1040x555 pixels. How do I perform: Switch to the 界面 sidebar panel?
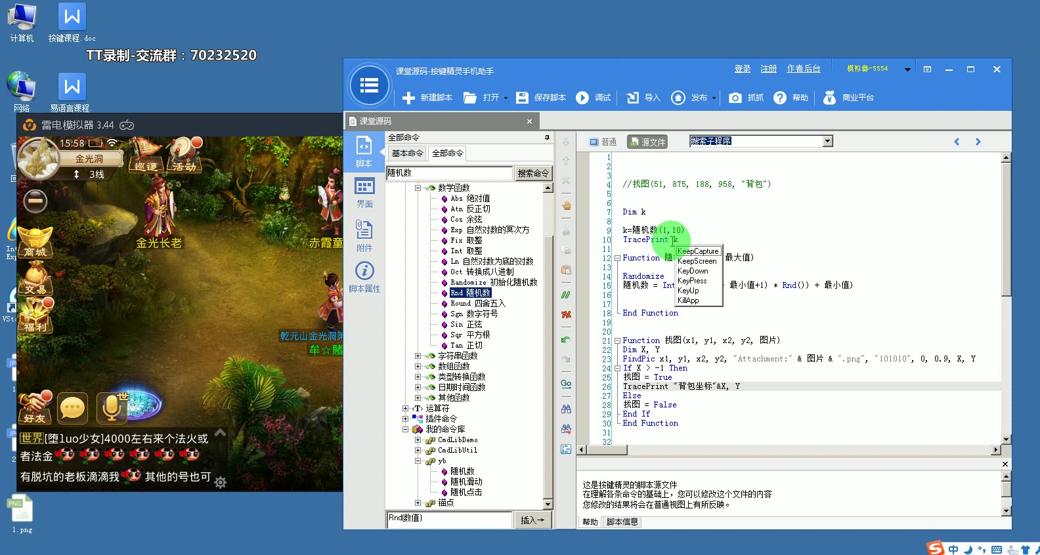coord(364,193)
